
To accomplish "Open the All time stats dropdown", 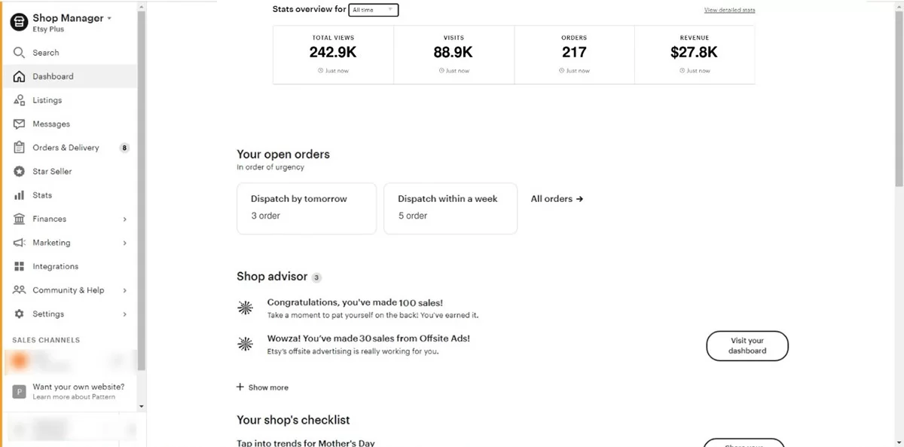I will click(x=374, y=10).
